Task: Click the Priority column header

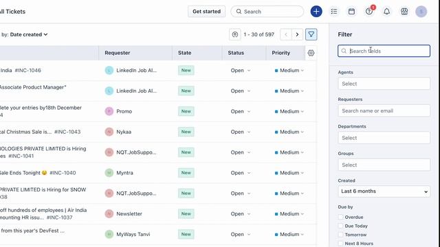Action: tap(280, 53)
